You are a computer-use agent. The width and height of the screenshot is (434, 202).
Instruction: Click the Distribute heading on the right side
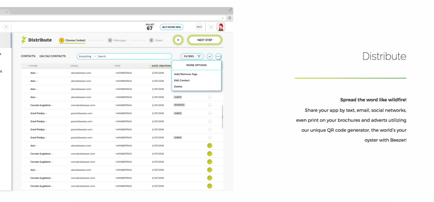(x=384, y=56)
